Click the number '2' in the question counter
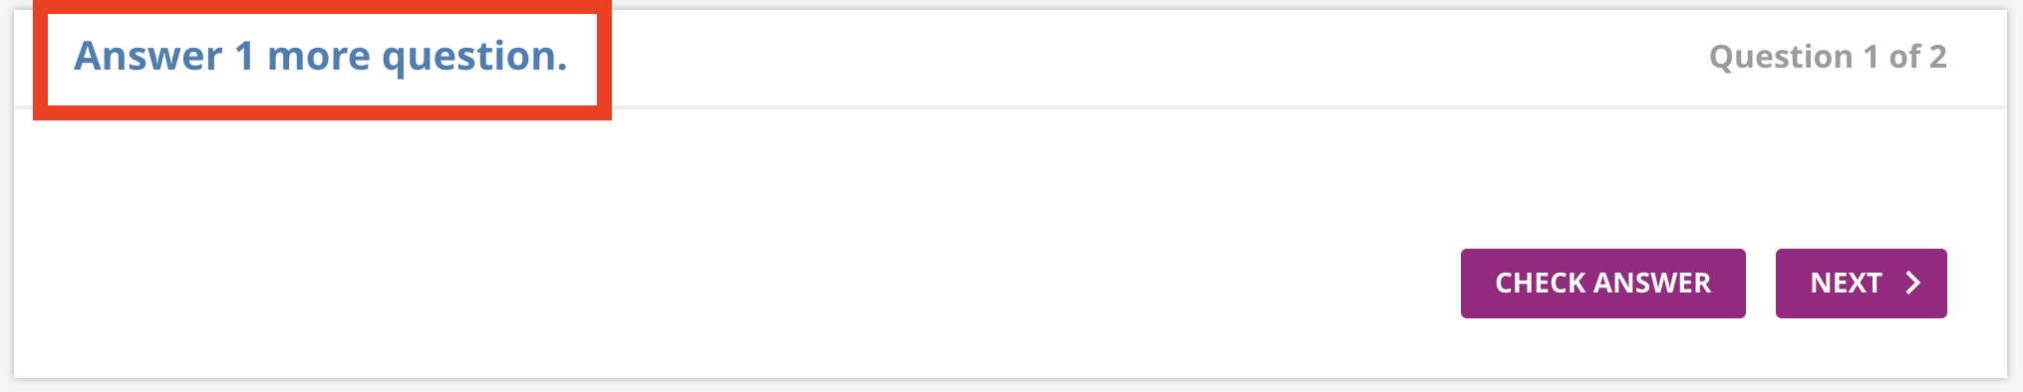The image size is (2023, 392). (1937, 57)
